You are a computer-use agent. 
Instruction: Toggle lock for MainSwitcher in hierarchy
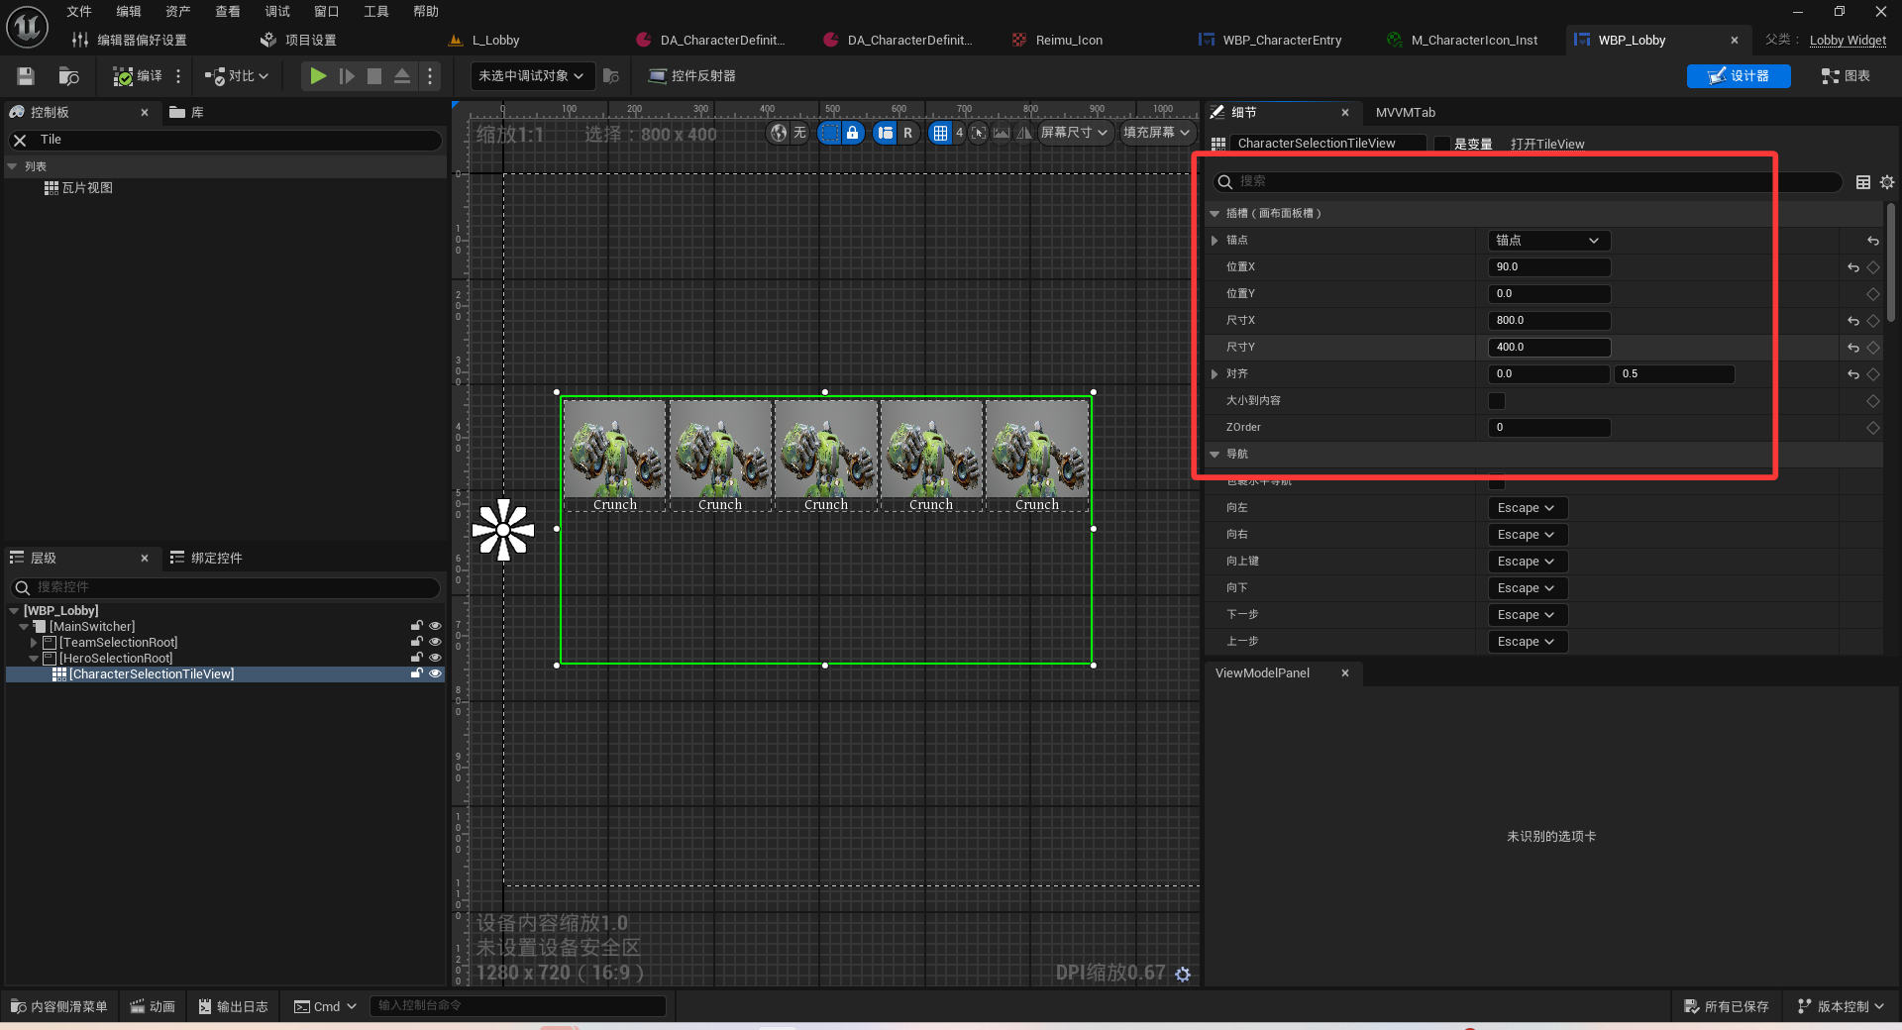coord(417,626)
